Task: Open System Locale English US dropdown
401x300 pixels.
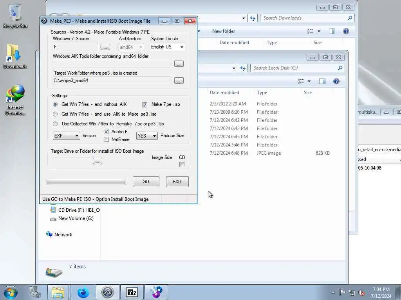Action: point(167,47)
